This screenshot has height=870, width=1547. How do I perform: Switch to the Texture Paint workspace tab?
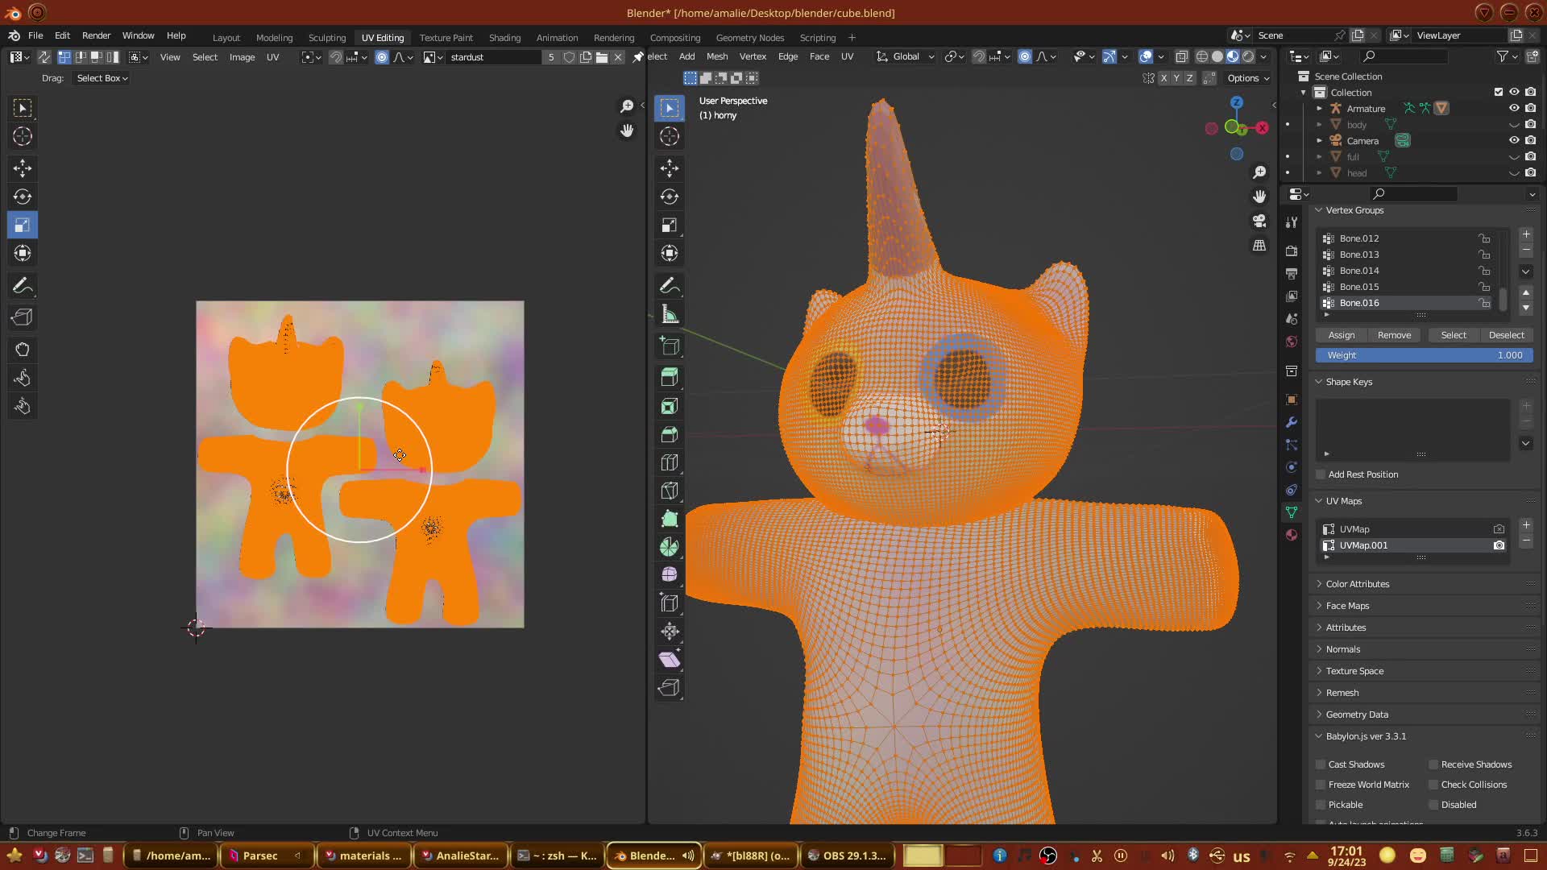[446, 38]
